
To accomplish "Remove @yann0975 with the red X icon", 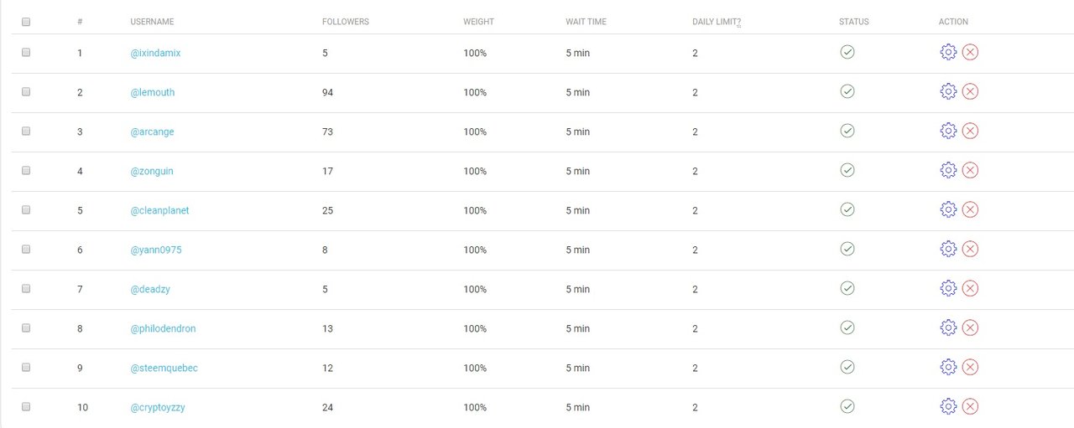I will coord(970,249).
